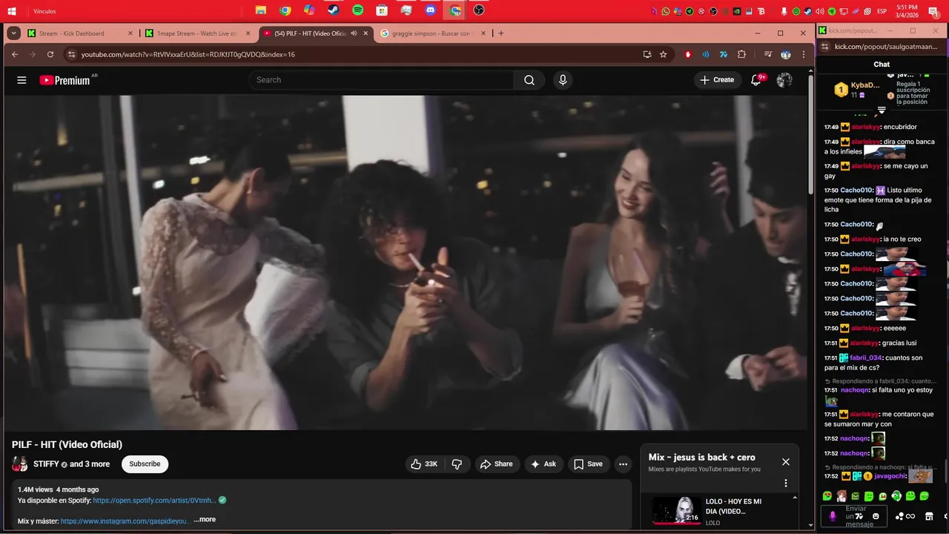This screenshot has height=534, width=949.
Task: Reload the YouTube page
Action: click(x=50, y=54)
